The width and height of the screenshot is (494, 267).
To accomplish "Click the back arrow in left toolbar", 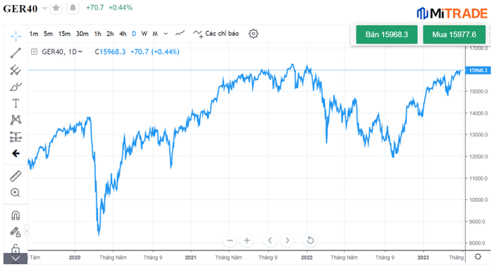I will (x=16, y=153).
